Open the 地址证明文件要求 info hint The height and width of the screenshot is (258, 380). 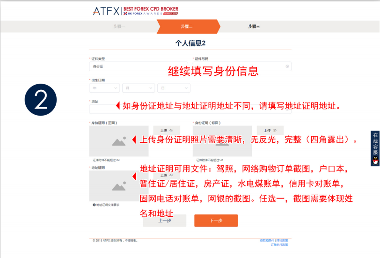tap(106, 205)
